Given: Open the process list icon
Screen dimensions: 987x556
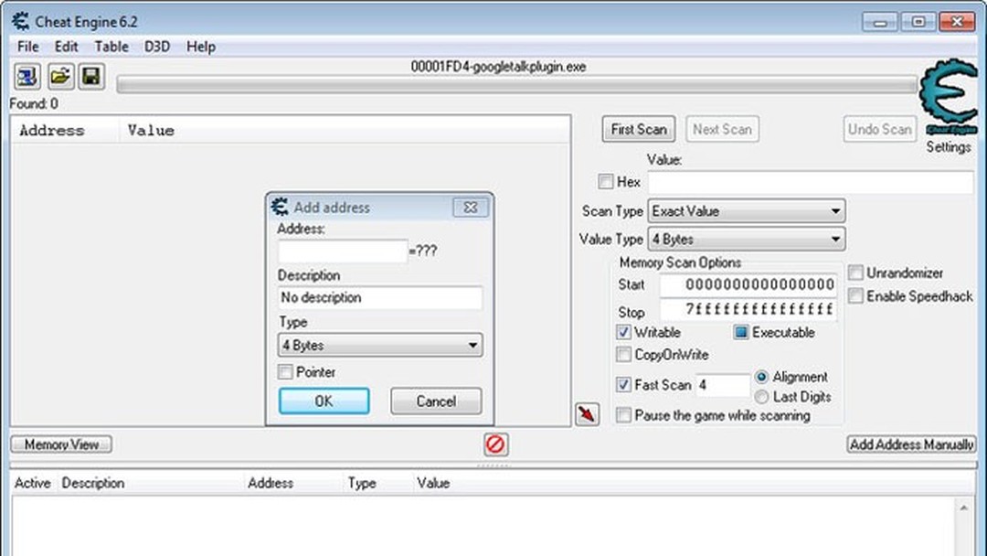Looking at the screenshot, I should click(x=26, y=77).
